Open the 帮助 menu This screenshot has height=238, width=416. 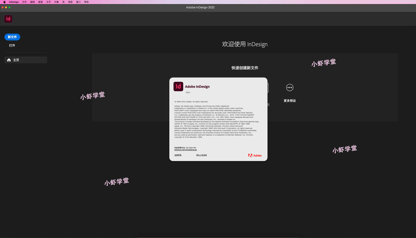pos(87,2)
